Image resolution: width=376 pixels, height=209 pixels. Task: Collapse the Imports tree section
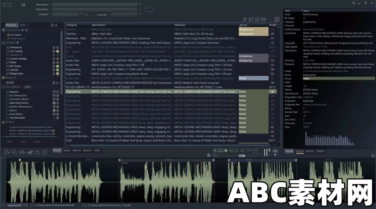(x=4, y=78)
